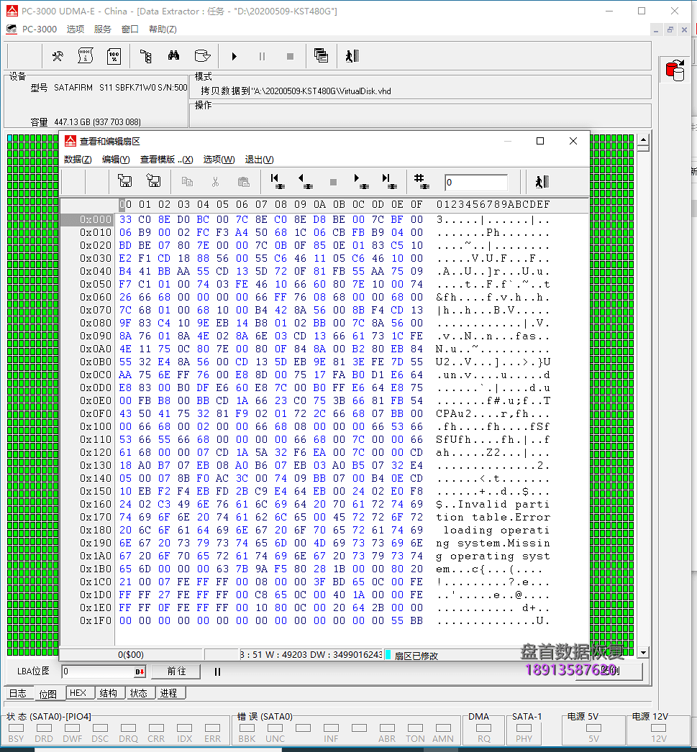Go to next sector arrow

[361, 181]
